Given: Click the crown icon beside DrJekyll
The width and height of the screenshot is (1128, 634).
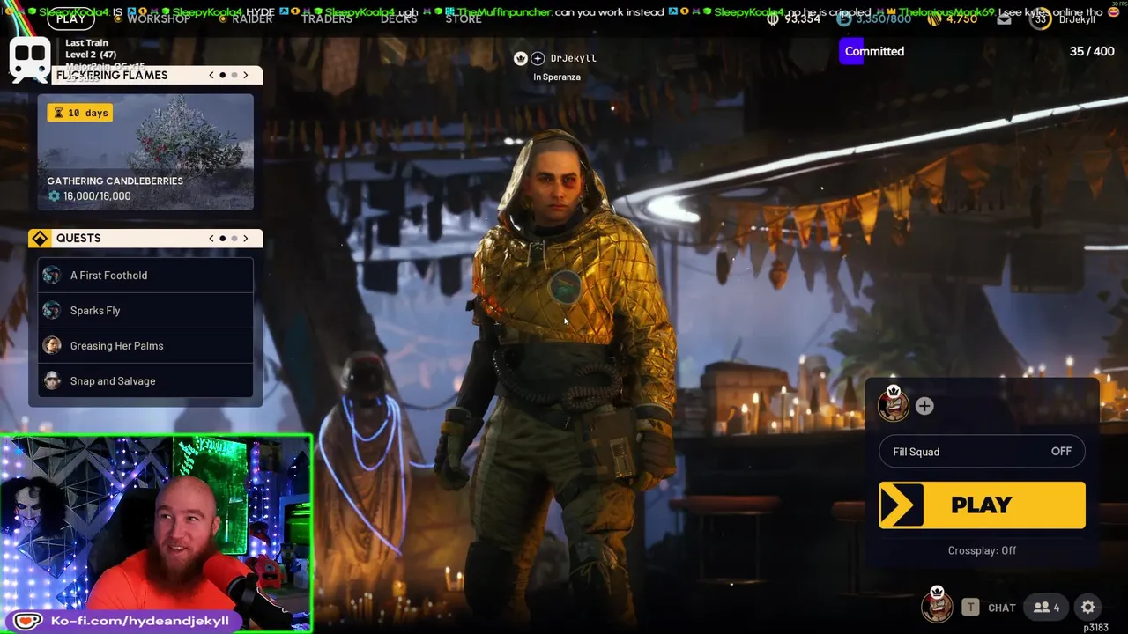Looking at the screenshot, I should pos(520,58).
